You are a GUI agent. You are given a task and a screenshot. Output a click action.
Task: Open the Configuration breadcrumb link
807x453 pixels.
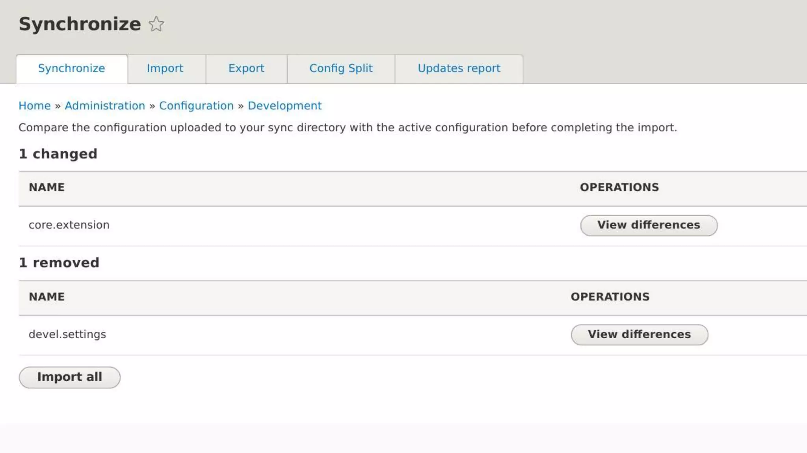point(196,106)
